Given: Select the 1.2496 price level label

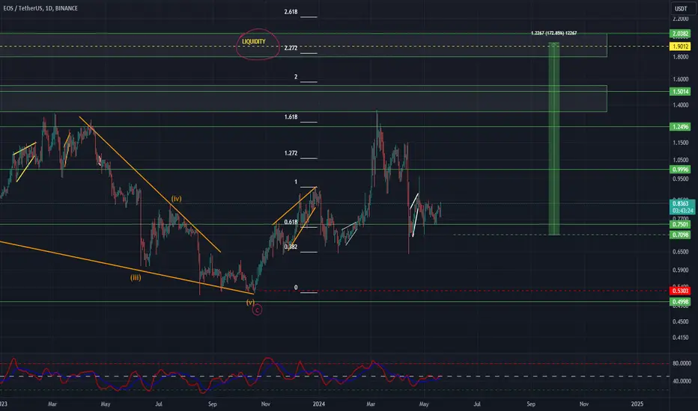Looking at the screenshot, I should (x=680, y=127).
